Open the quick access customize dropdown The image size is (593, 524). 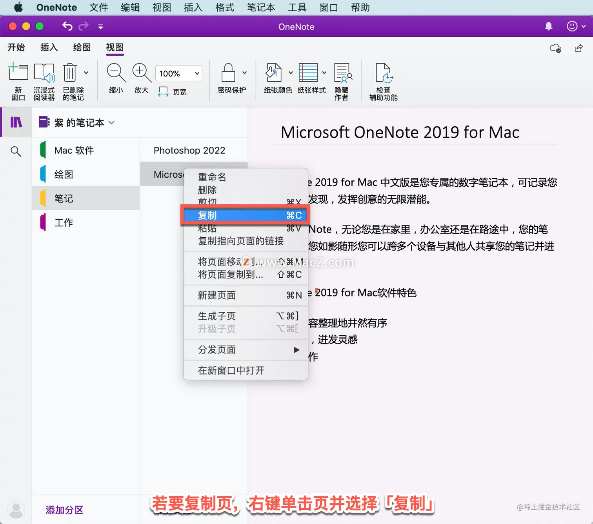pyautogui.click(x=101, y=27)
